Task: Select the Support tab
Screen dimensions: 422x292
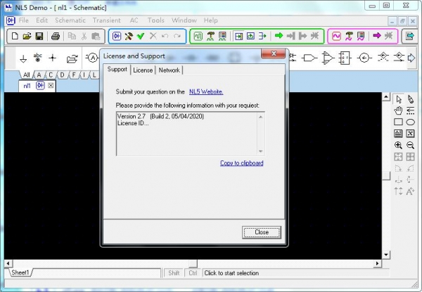Action: [117, 70]
